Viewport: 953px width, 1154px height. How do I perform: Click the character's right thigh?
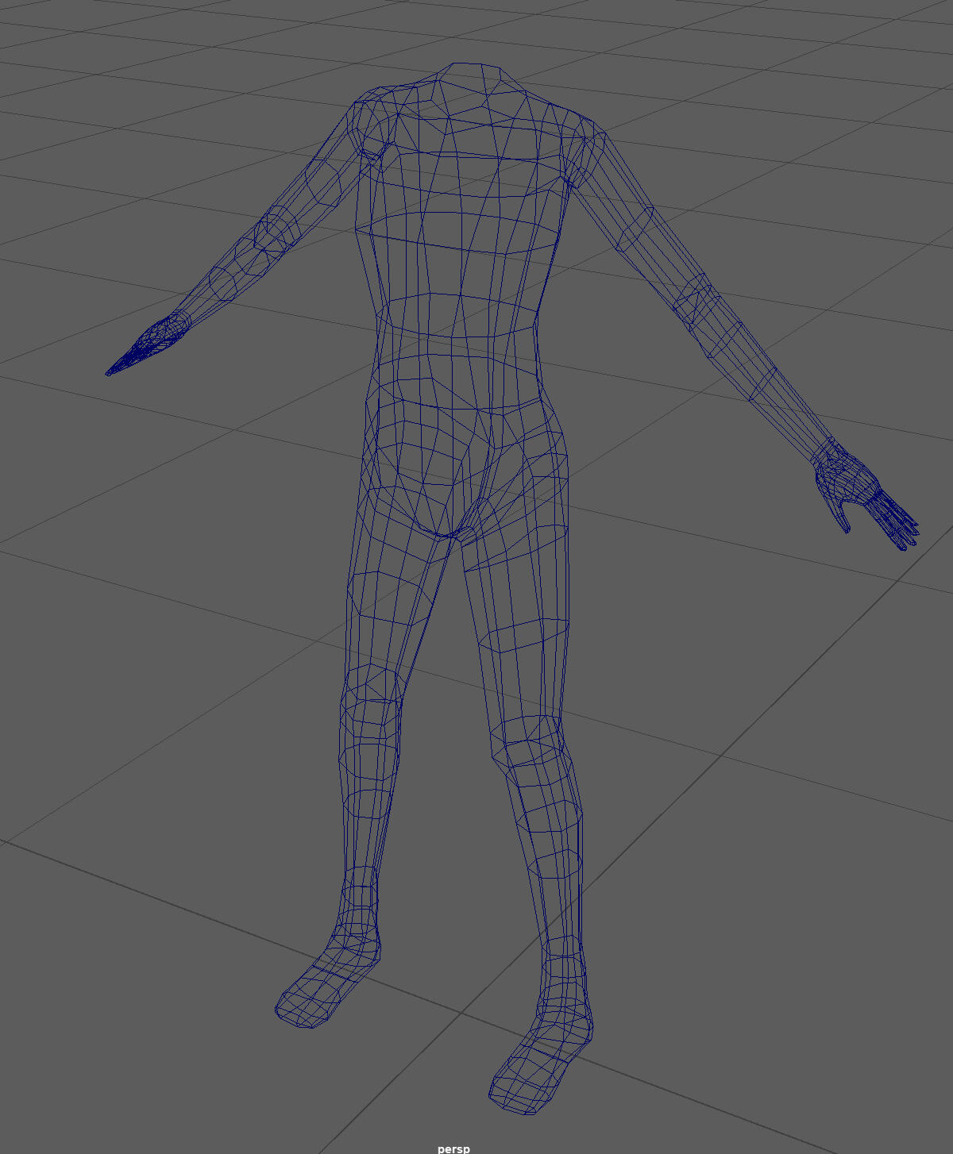(389, 587)
